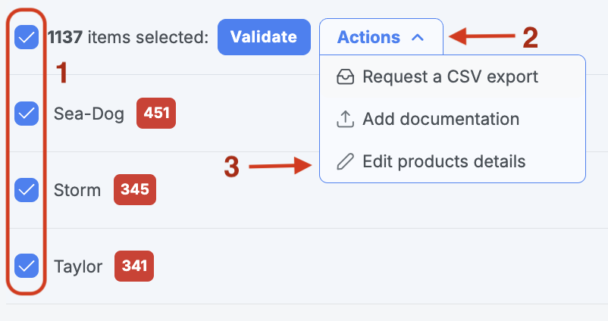Uncheck the select-all checkbox at top
This screenshot has height=321, width=608.
click(x=27, y=37)
